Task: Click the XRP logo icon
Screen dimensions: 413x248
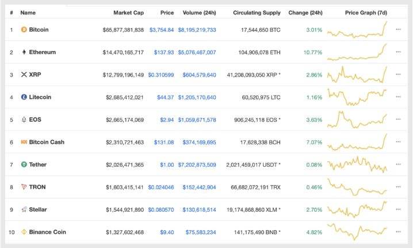Action: pyautogui.click(x=24, y=75)
